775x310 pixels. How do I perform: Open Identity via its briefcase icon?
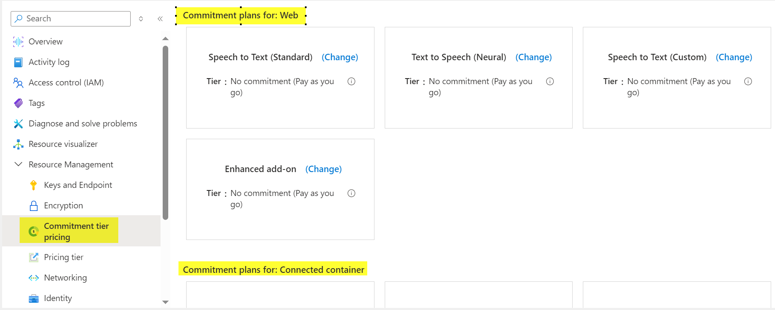point(33,298)
